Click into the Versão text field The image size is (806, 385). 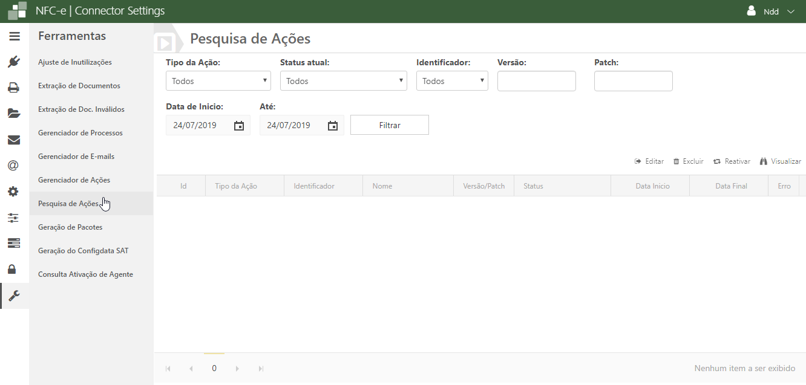click(x=536, y=81)
